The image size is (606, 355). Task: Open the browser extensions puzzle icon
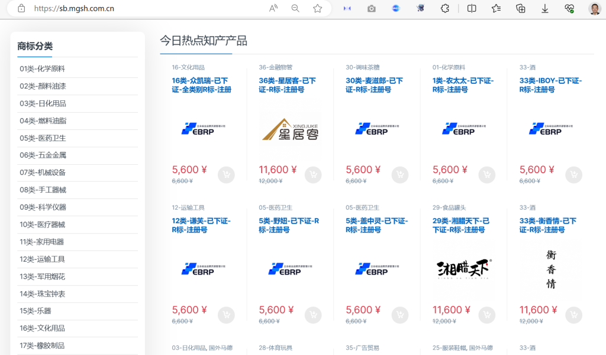(x=445, y=8)
